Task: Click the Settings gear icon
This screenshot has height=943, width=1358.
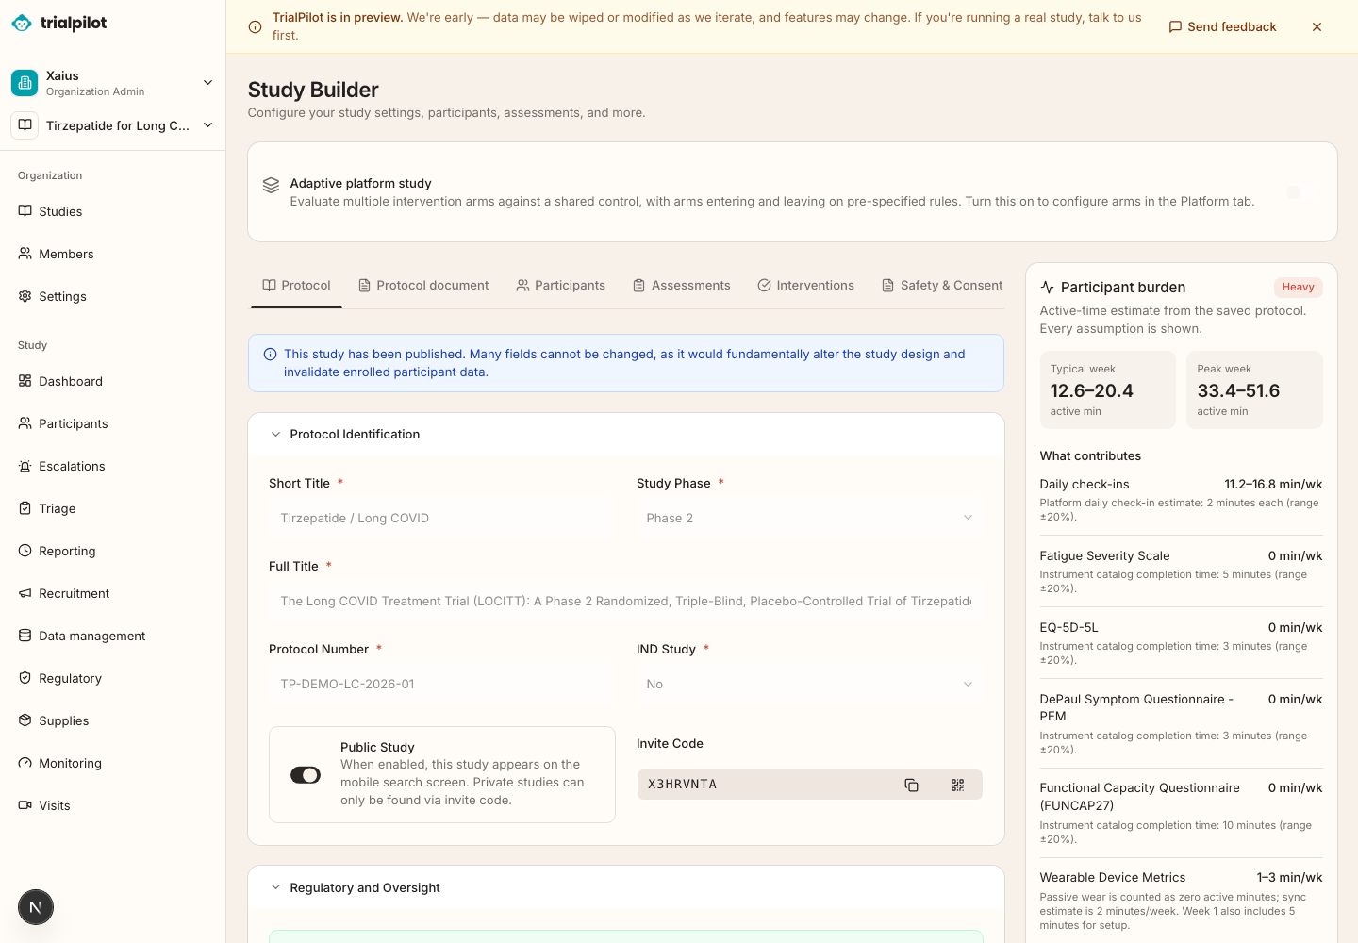Action: 25,296
